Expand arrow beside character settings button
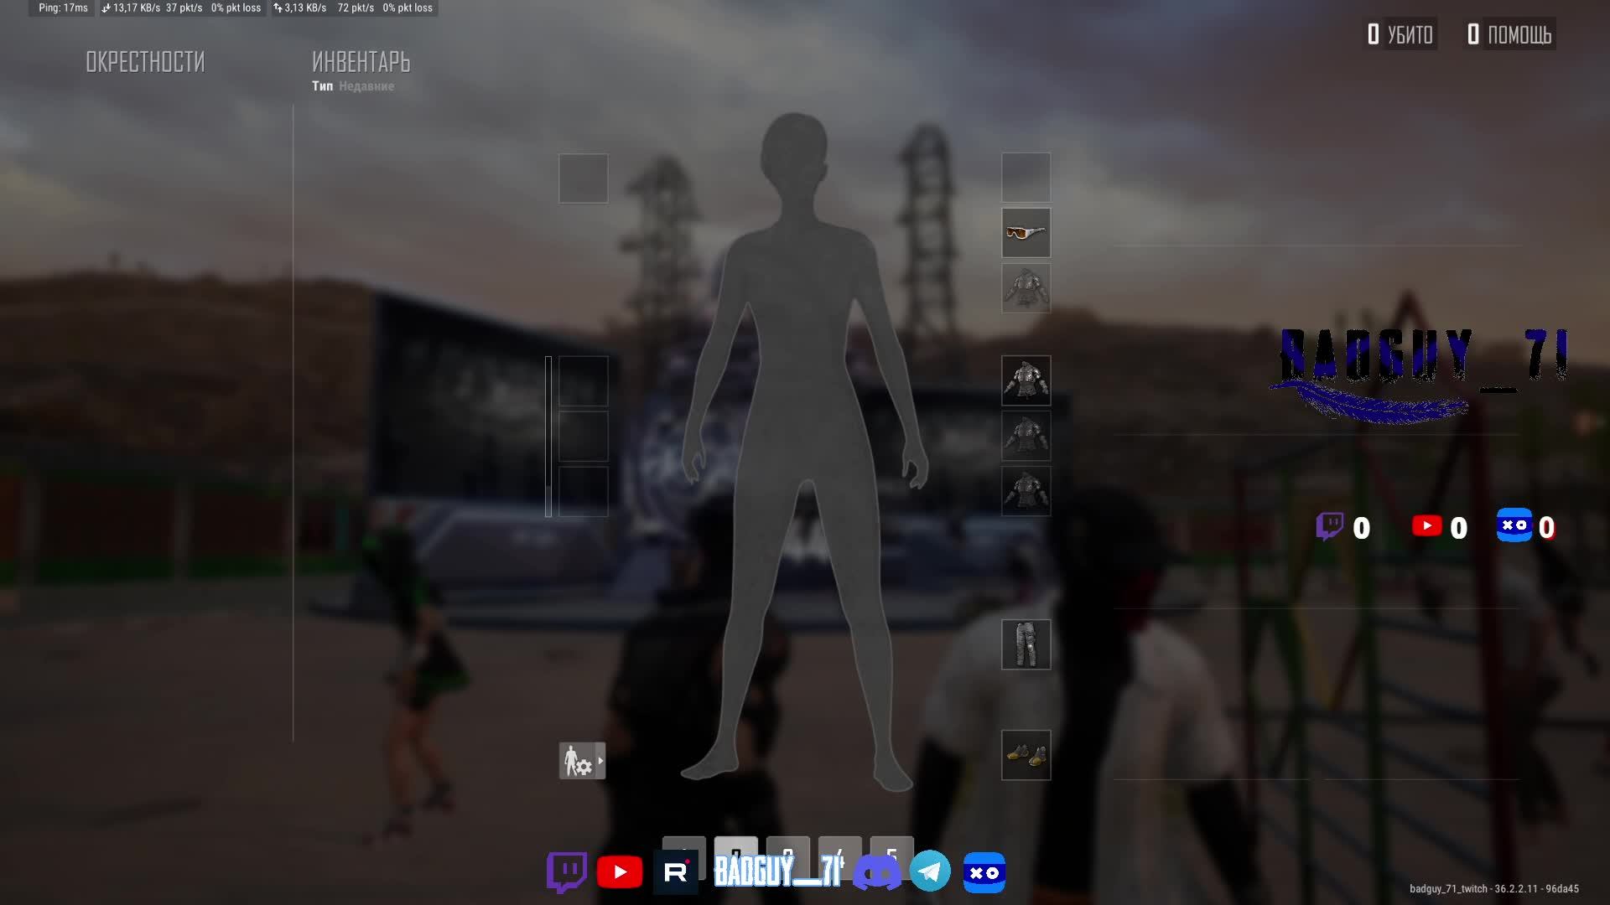This screenshot has height=905, width=1610. (600, 761)
